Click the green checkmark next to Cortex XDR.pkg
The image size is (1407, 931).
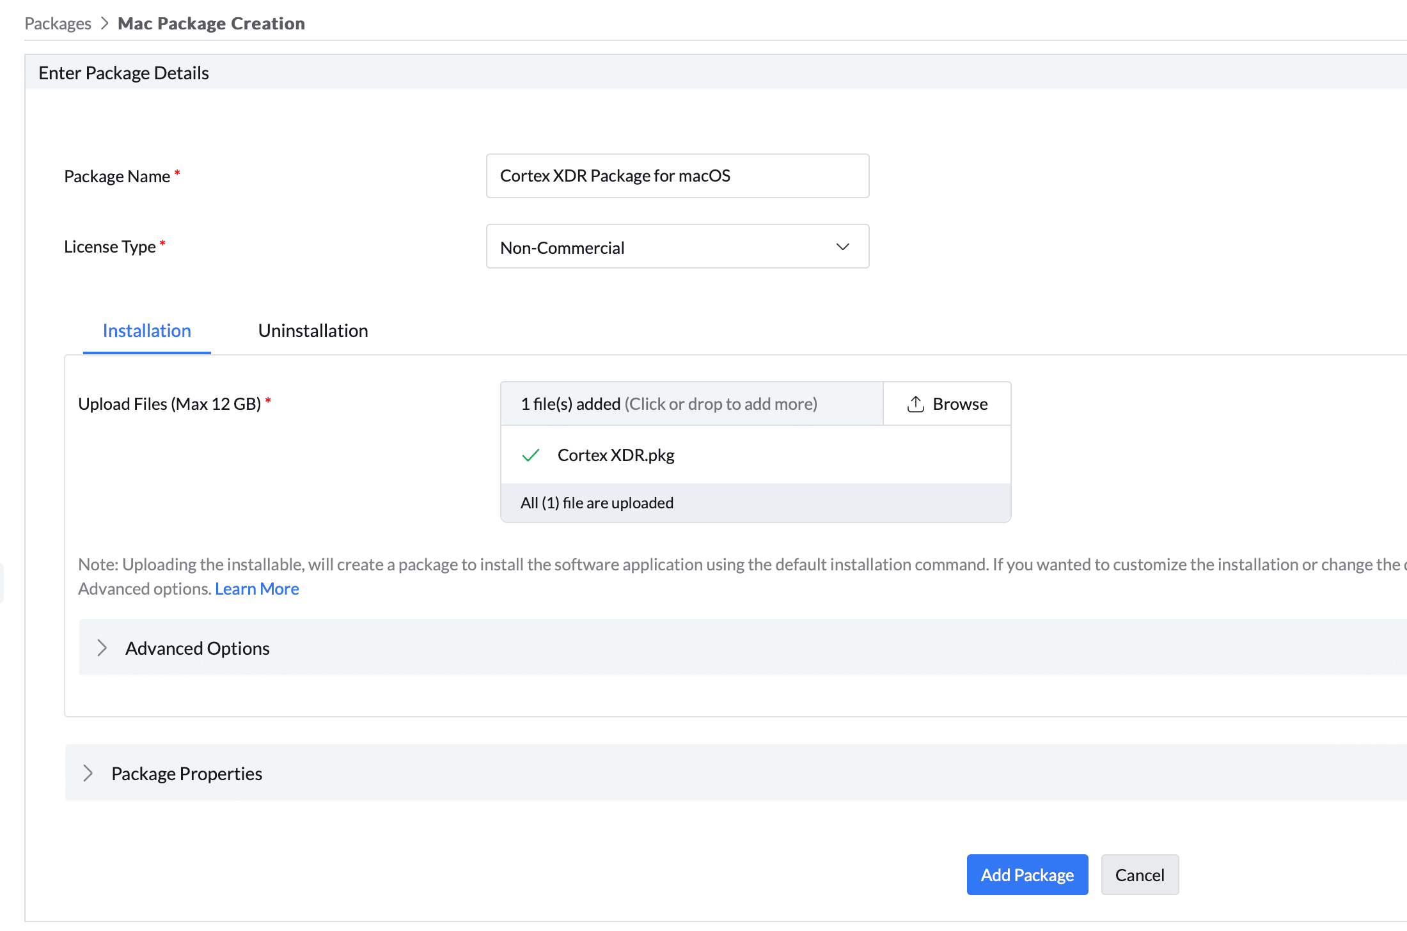click(531, 455)
